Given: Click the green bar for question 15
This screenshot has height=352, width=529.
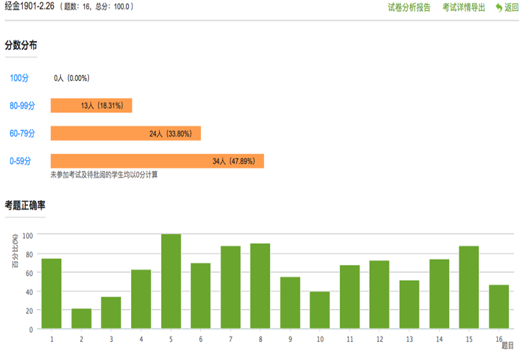Looking at the screenshot, I should tap(469, 287).
